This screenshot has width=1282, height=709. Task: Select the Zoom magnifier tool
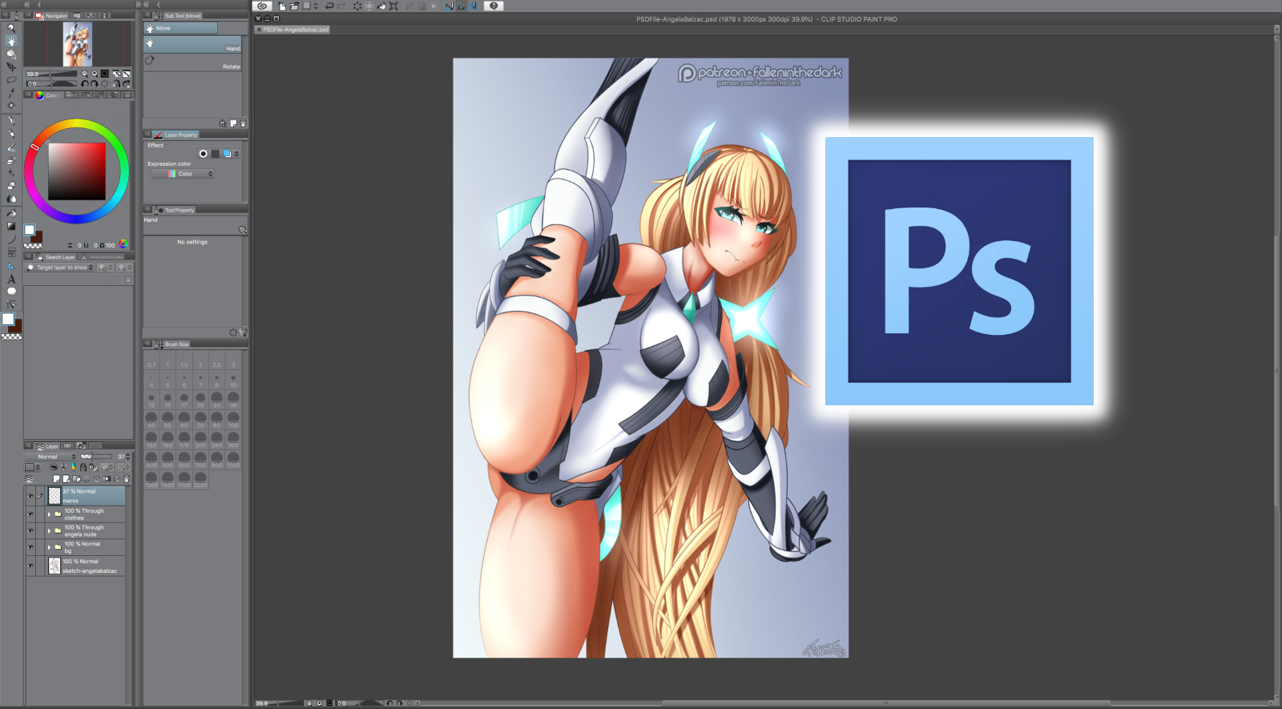(11, 27)
